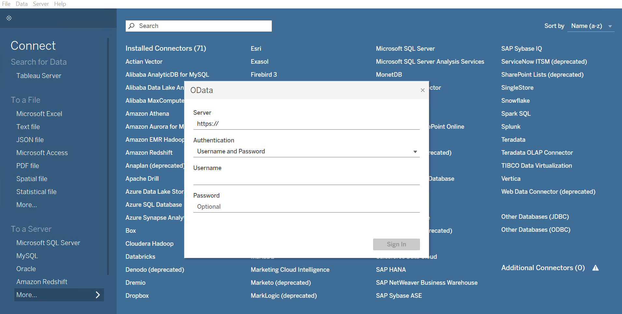Expand More under To a File section
This screenshot has height=314, width=622.
point(27,204)
